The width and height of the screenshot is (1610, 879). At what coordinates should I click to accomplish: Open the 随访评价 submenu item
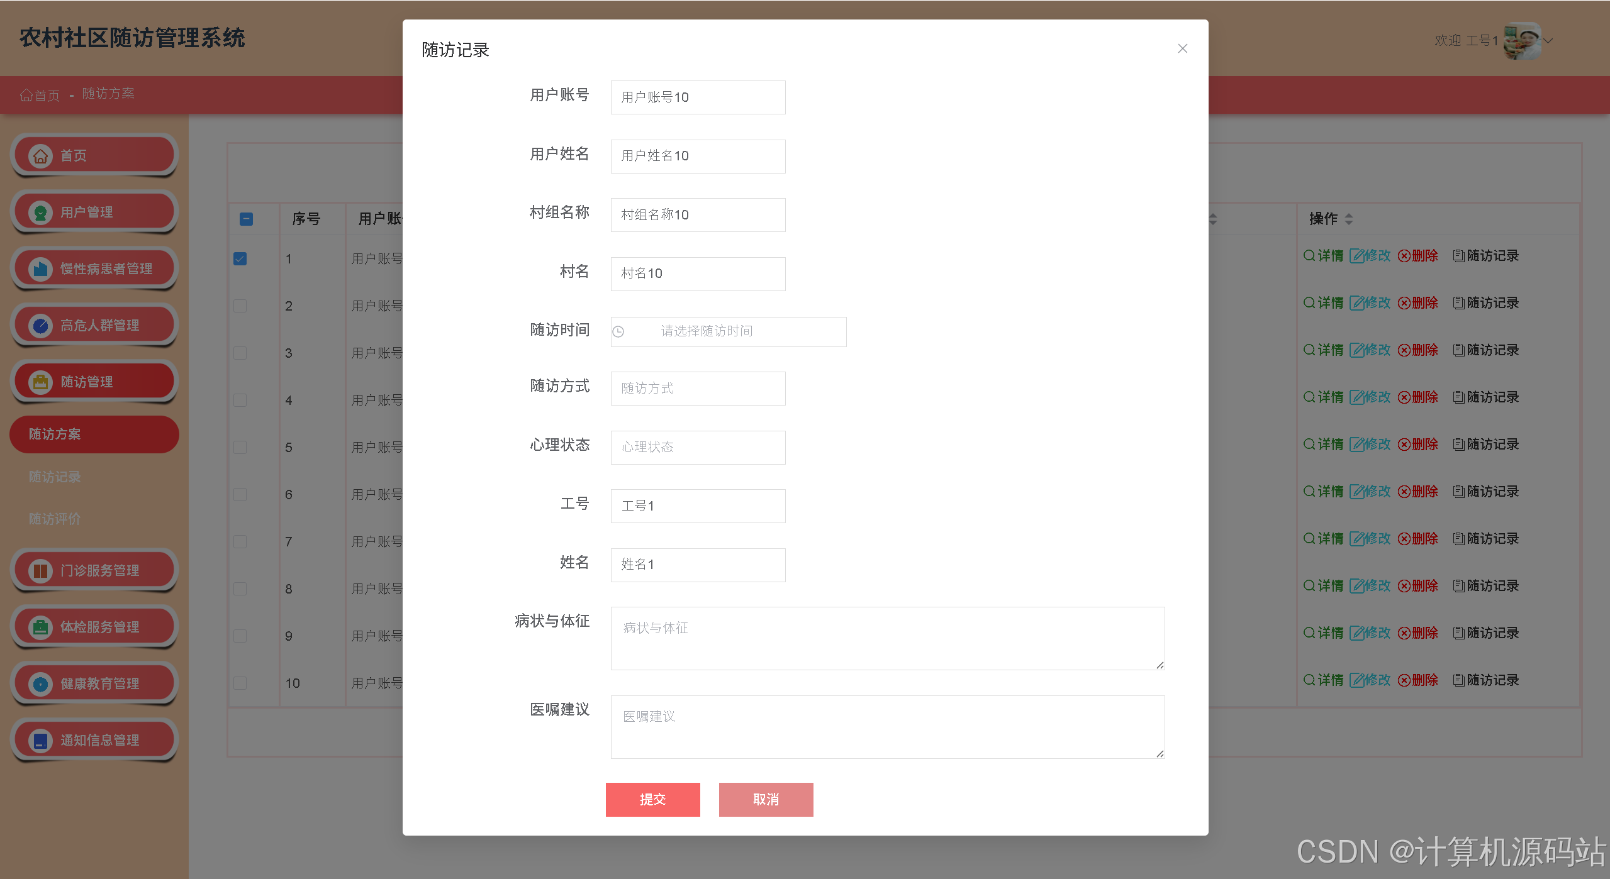click(55, 519)
